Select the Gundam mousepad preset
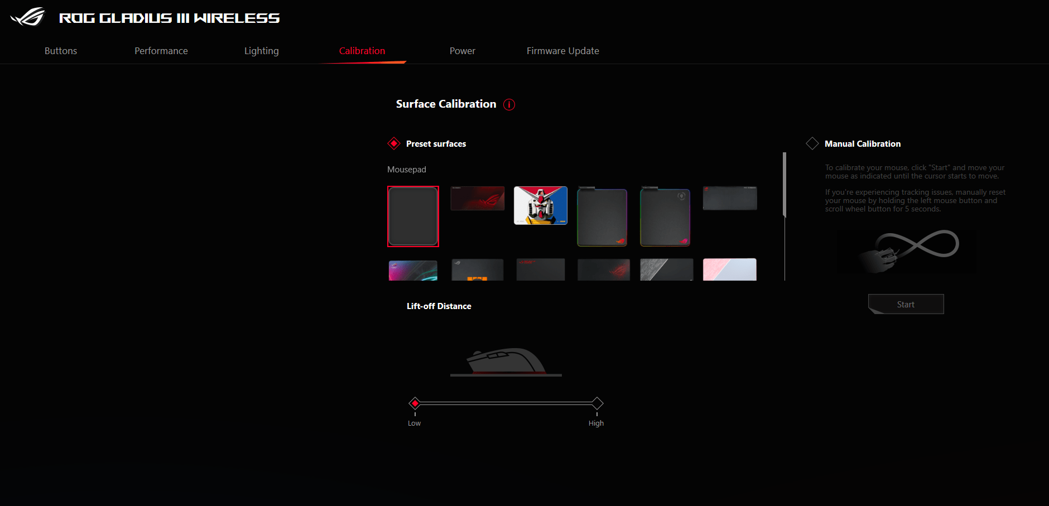The image size is (1049, 506). pos(540,205)
